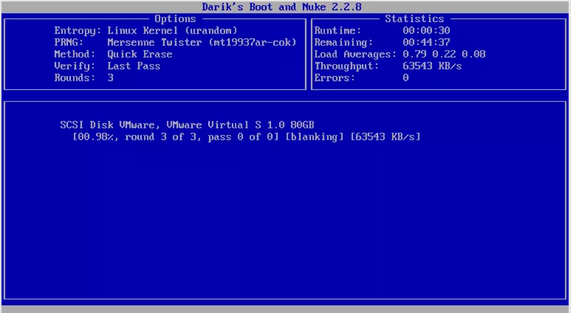Click the 00.98% progress figure

click(96, 137)
